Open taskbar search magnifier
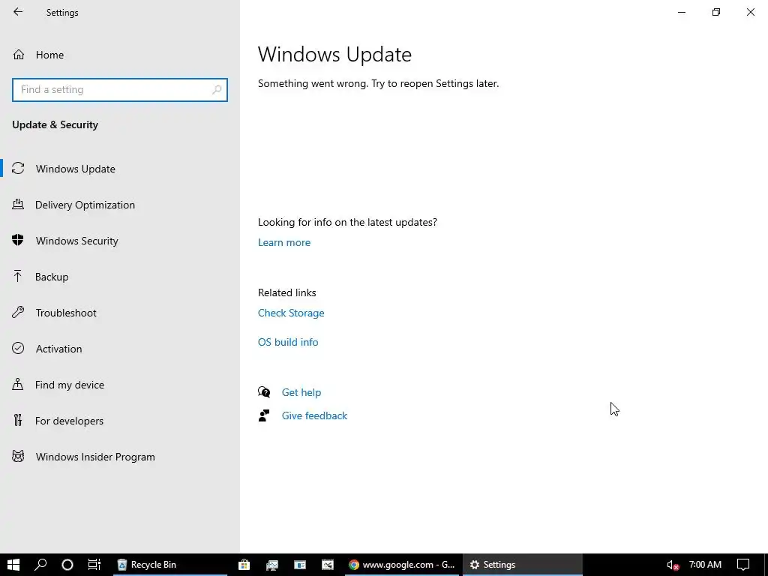768x576 pixels. click(x=40, y=565)
